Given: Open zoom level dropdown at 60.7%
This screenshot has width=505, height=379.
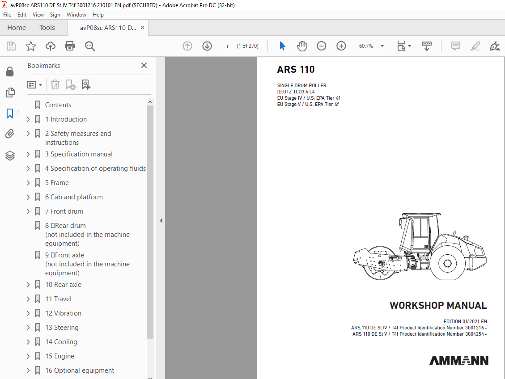Looking at the screenshot, I should tap(382, 46).
